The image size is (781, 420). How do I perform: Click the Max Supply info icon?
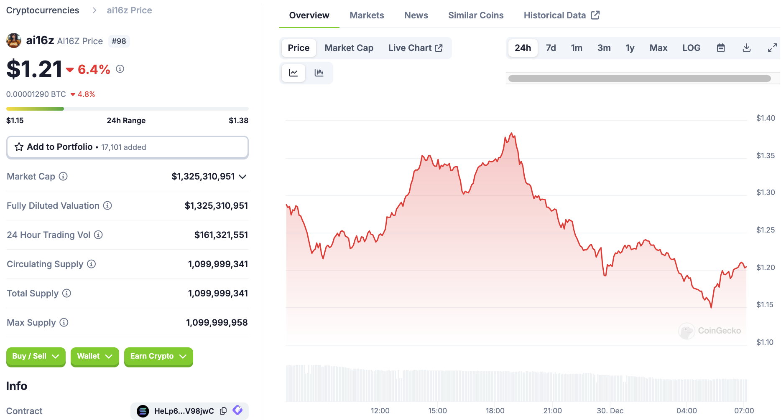(64, 322)
